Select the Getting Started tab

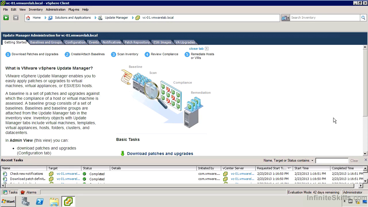pos(15,42)
